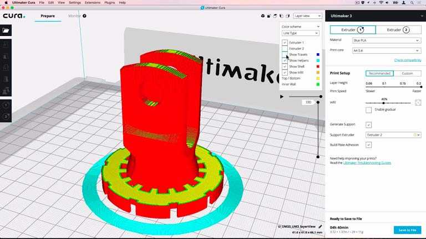The height and width of the screenshot is (239, 426).
Task: Select Recommended print setup mode
Action: pos(379,74)
